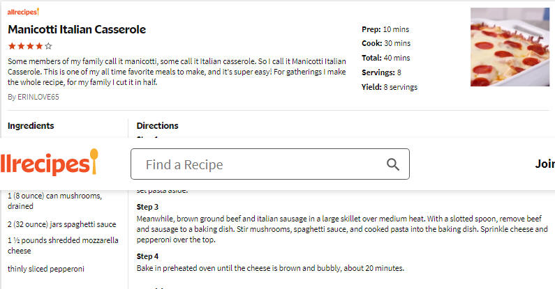
Task: Click the Step 3 heading
Action: [147, 207]
